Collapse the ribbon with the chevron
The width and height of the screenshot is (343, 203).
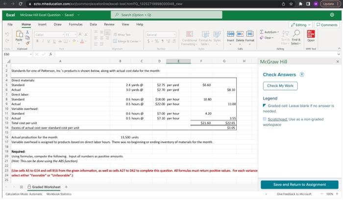pos(339,48)
